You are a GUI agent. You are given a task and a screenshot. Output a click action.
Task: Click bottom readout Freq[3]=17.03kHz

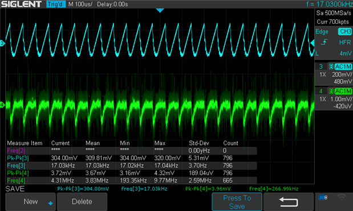[x=144, y=189]
